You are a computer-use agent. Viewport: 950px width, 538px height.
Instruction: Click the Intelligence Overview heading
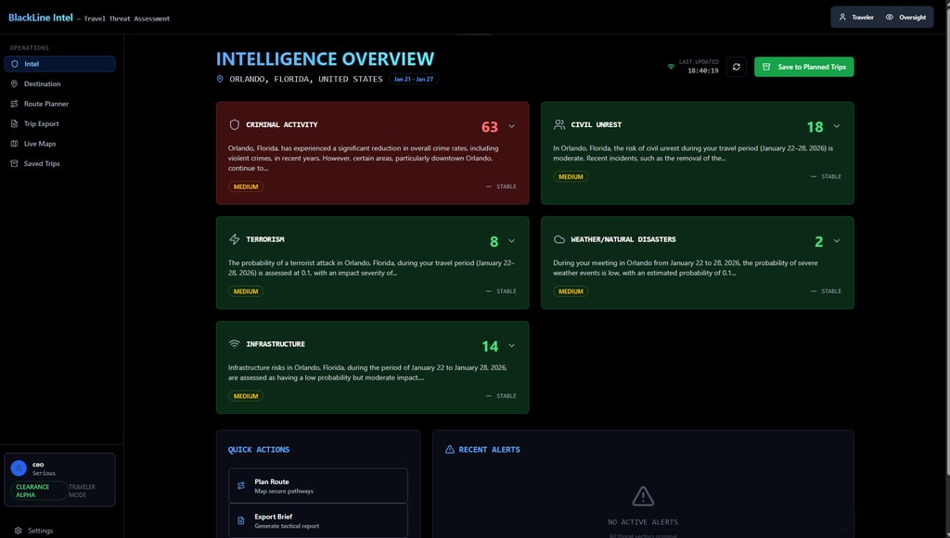(x=326, y=58)
